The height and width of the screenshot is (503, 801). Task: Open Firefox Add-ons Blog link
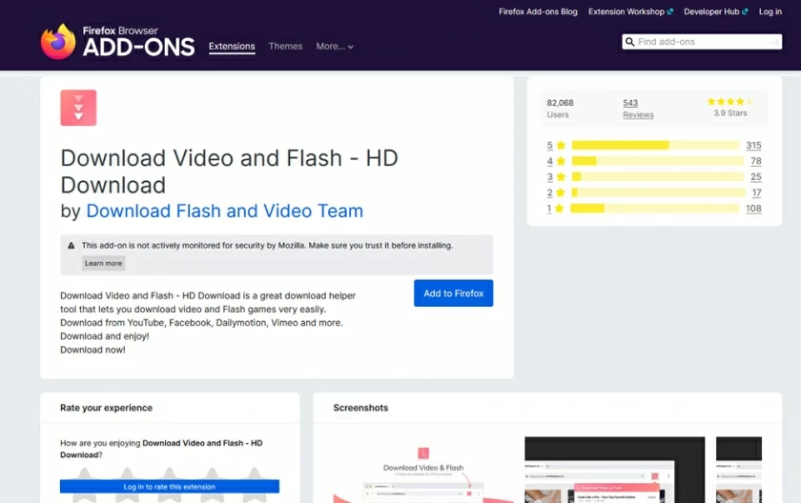coord(538,11)
